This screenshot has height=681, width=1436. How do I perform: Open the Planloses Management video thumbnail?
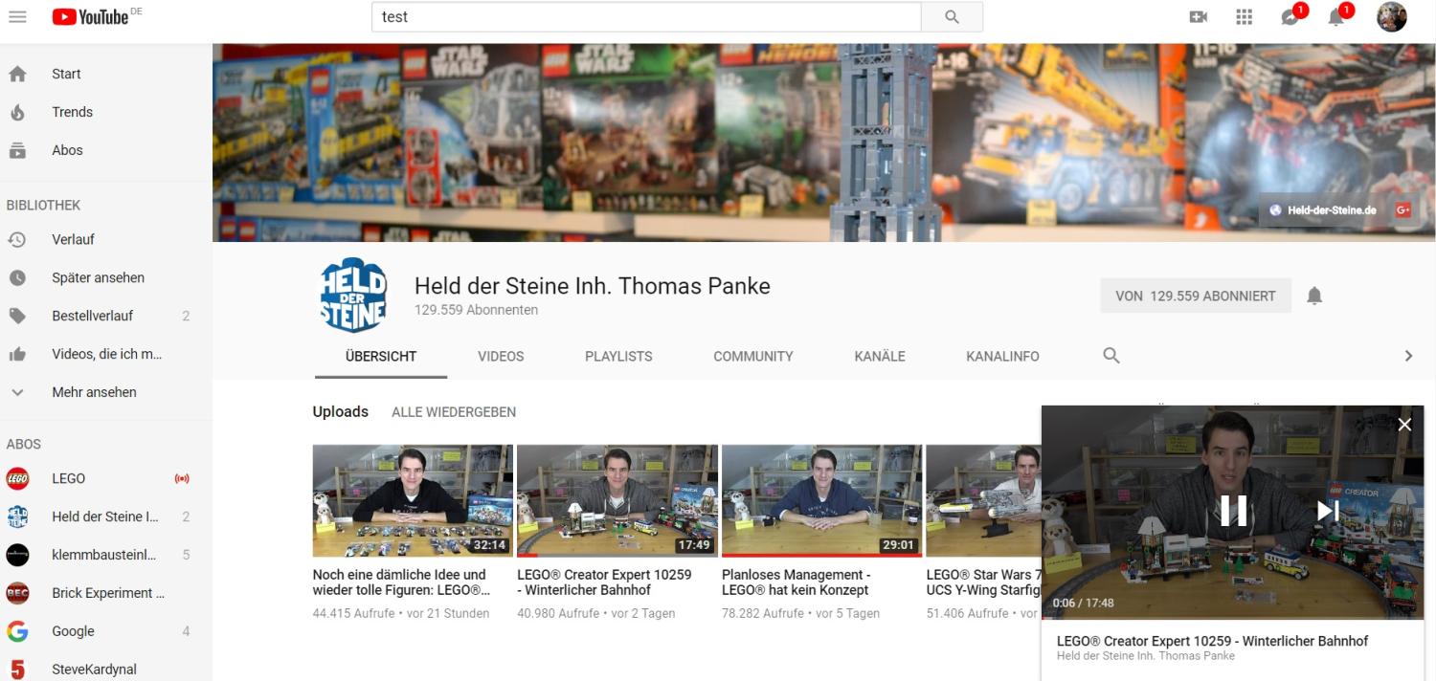(821, 500)
